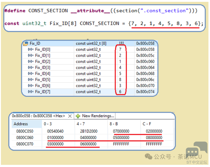The width and height of the screenshot is (210, 167).
Task: Switch to the 0x800c058 Hex tab
Action: [38, 116]
